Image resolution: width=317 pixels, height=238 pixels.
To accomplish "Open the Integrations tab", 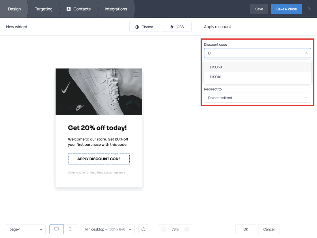I will [x=115, y=9].
